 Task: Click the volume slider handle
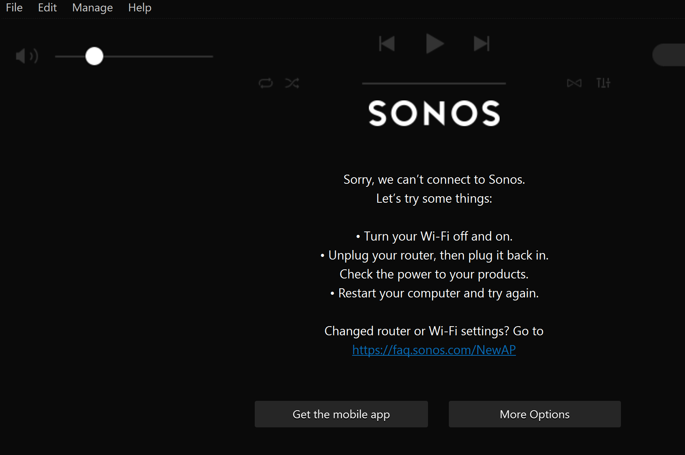[94, 56]
